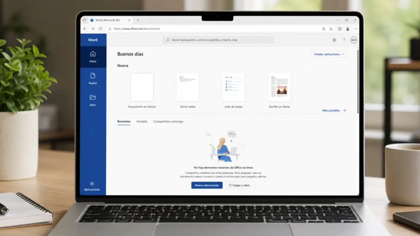
Task: Click the Cargar y abrir button
Action: (x=240, y=185)
